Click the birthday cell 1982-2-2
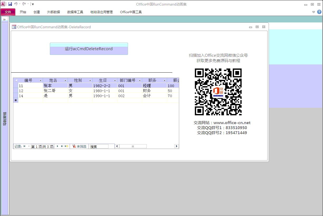Screen dimensions: 323x216 (x=105, y=86)
